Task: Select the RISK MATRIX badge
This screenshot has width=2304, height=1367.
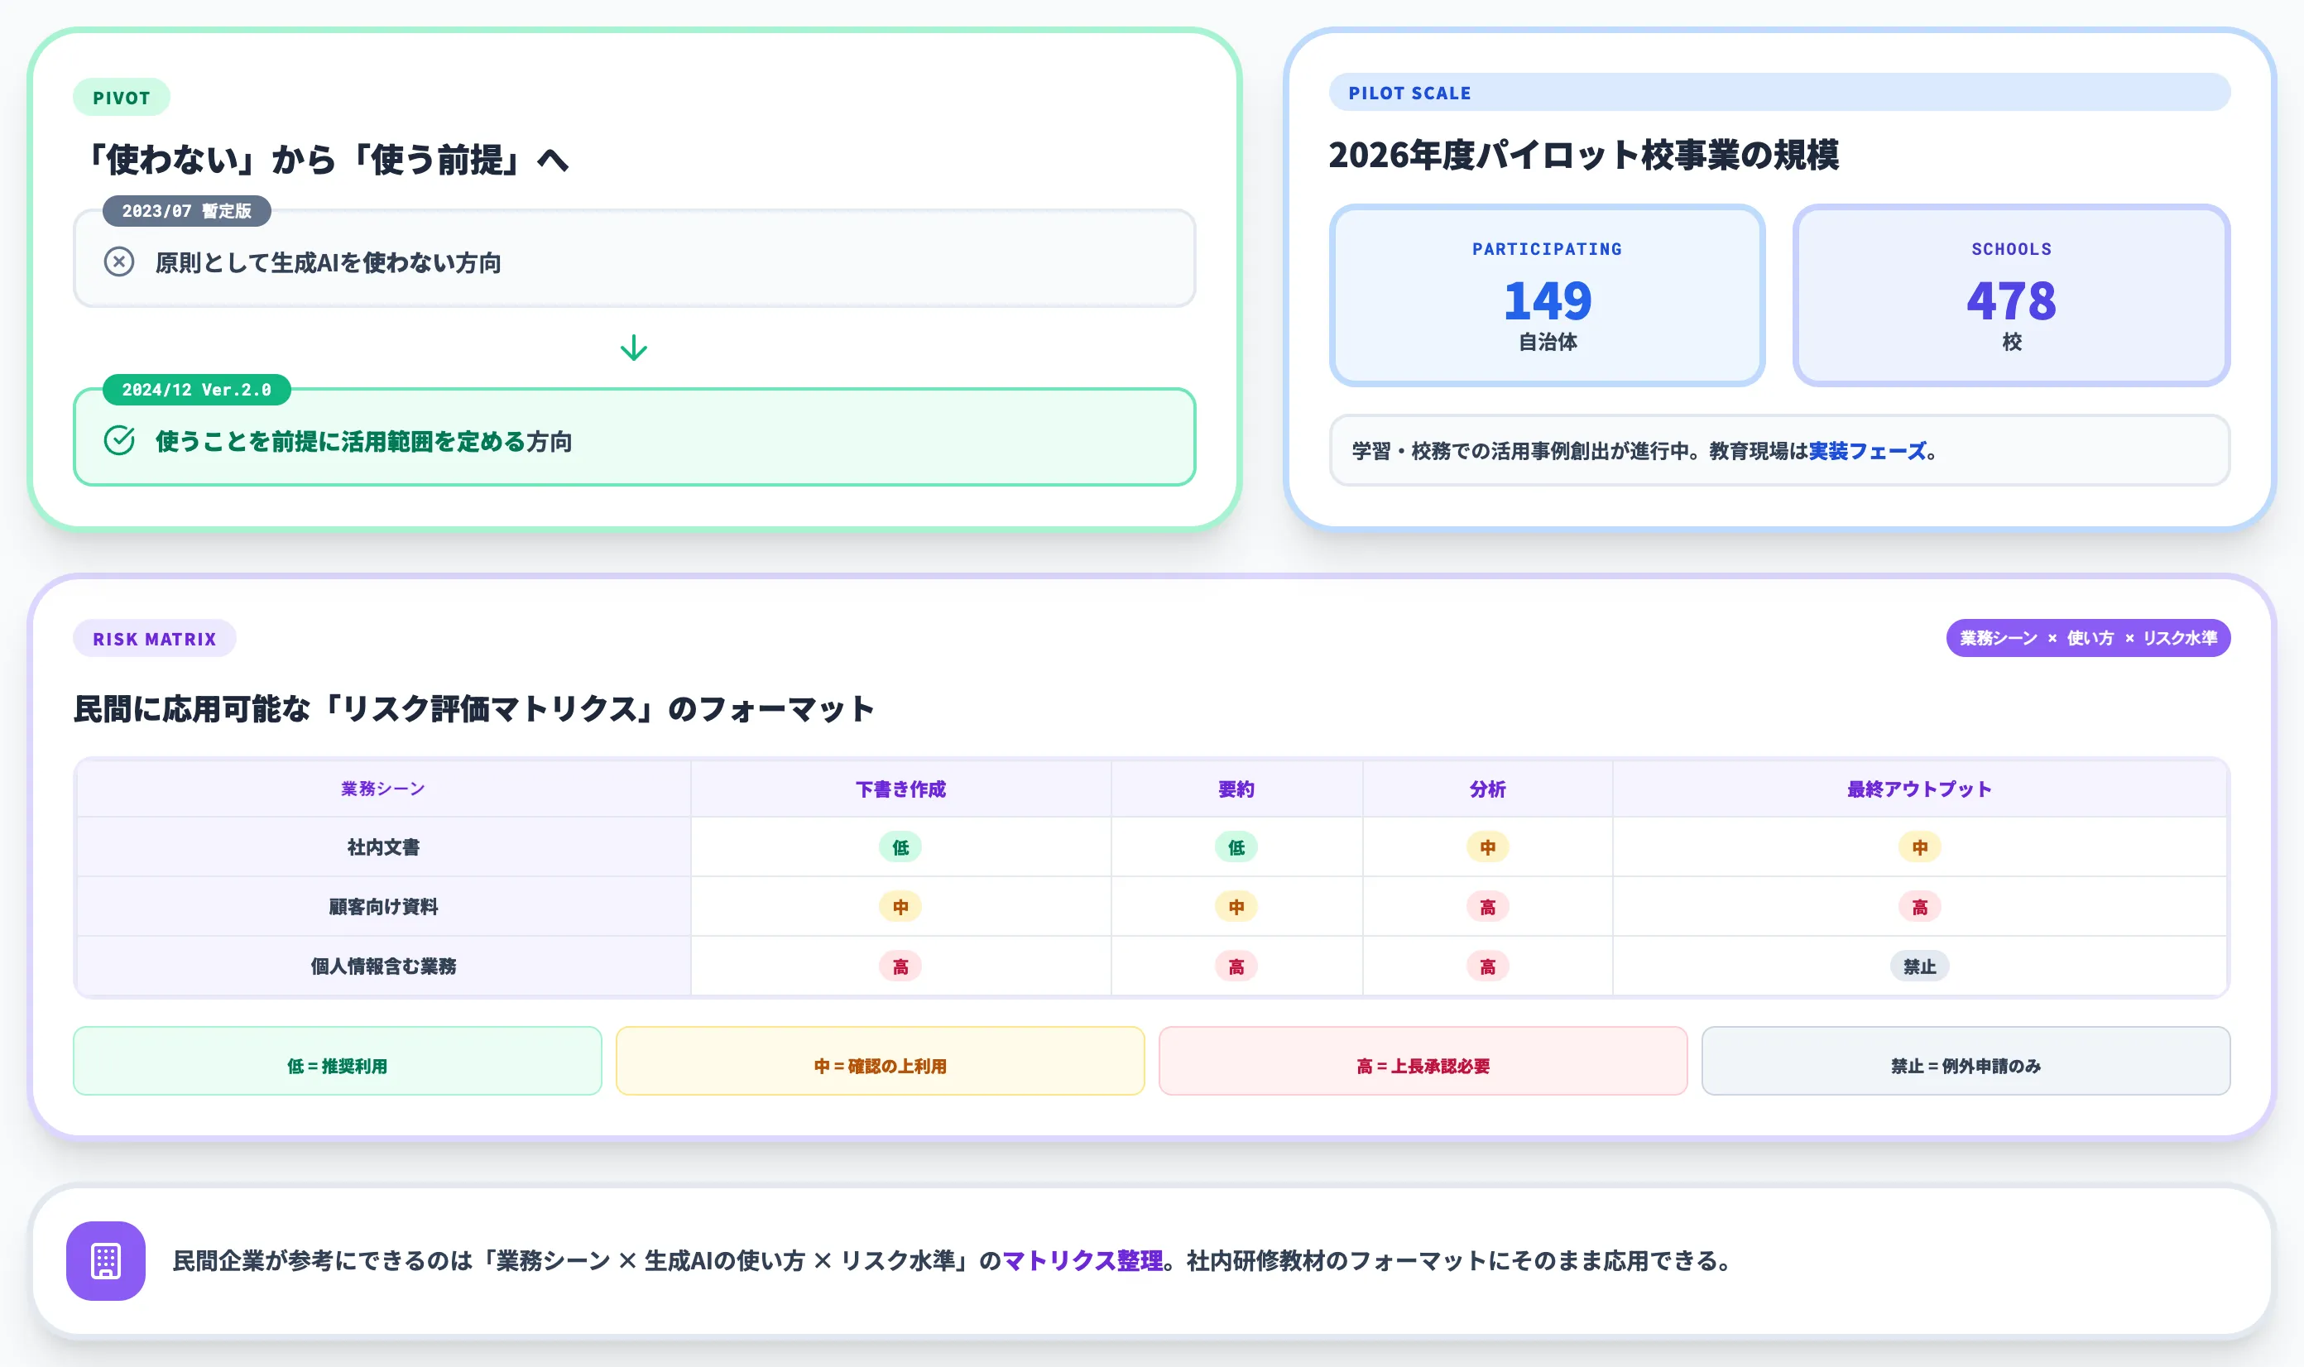Action: pyautogui.click(x=155, y=638)
